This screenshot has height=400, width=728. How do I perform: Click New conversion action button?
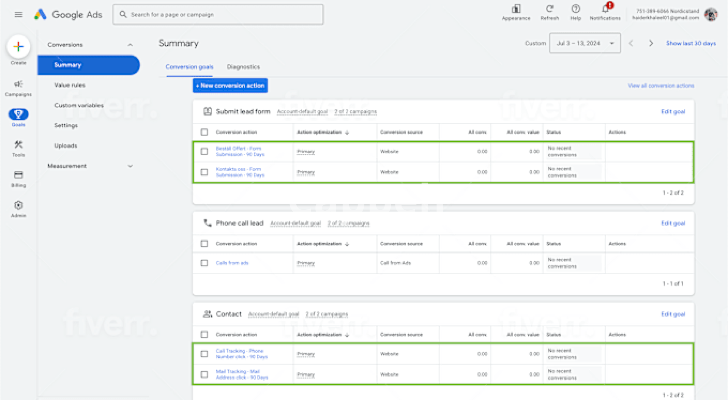tap(230, 86)
